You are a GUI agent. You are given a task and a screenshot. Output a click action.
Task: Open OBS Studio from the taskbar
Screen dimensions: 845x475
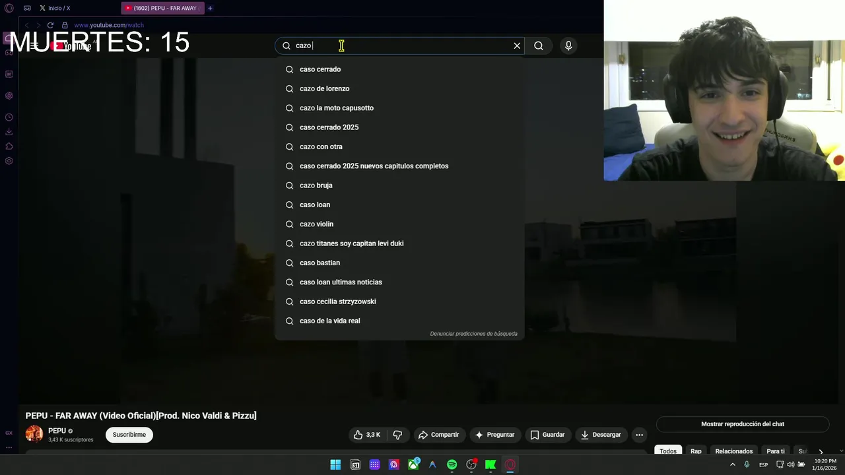click(x=471, y=464)
